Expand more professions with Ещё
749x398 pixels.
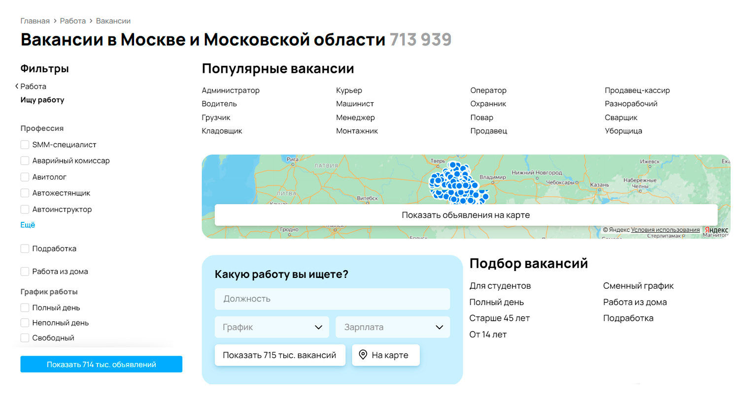point(28,225)
